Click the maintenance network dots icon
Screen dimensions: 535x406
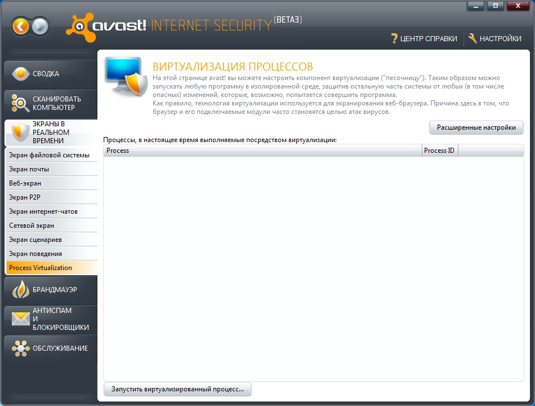pyautogui.click(x=21, y=348)
